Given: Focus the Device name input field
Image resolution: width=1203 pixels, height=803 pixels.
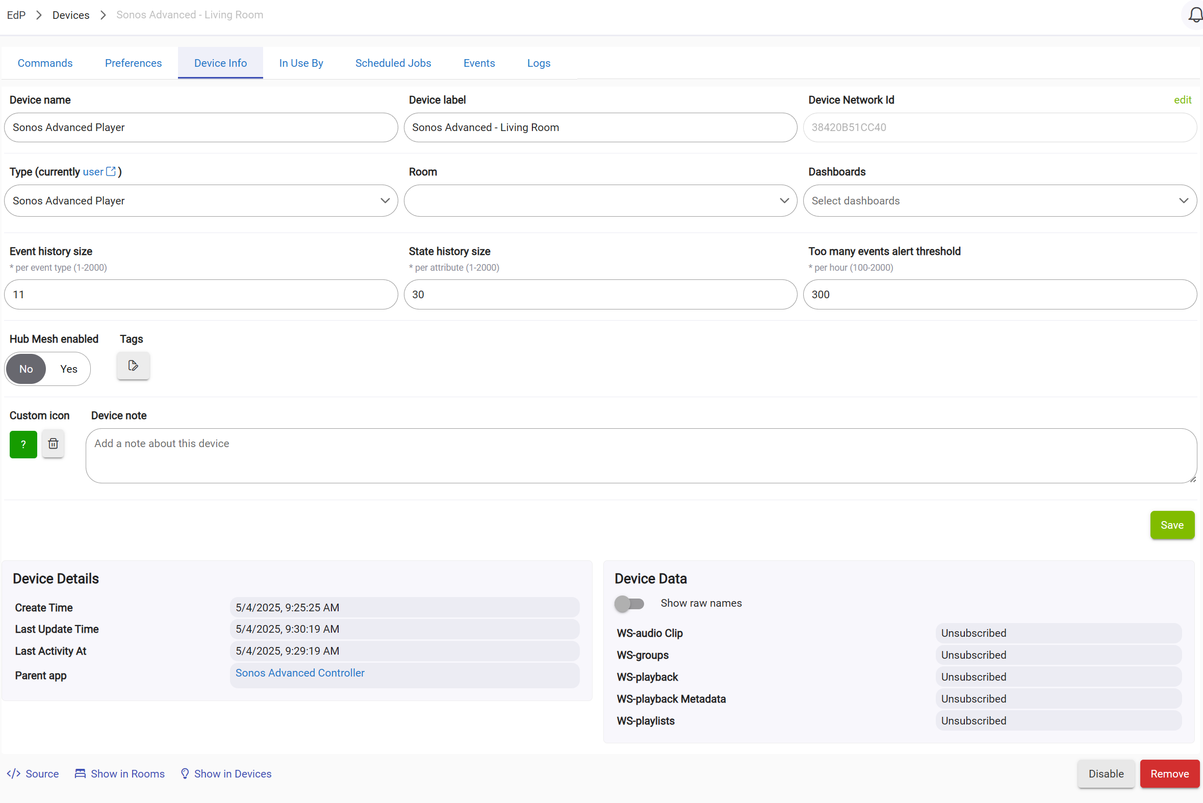Looking at the screenshot, I should tap(201, 127).
